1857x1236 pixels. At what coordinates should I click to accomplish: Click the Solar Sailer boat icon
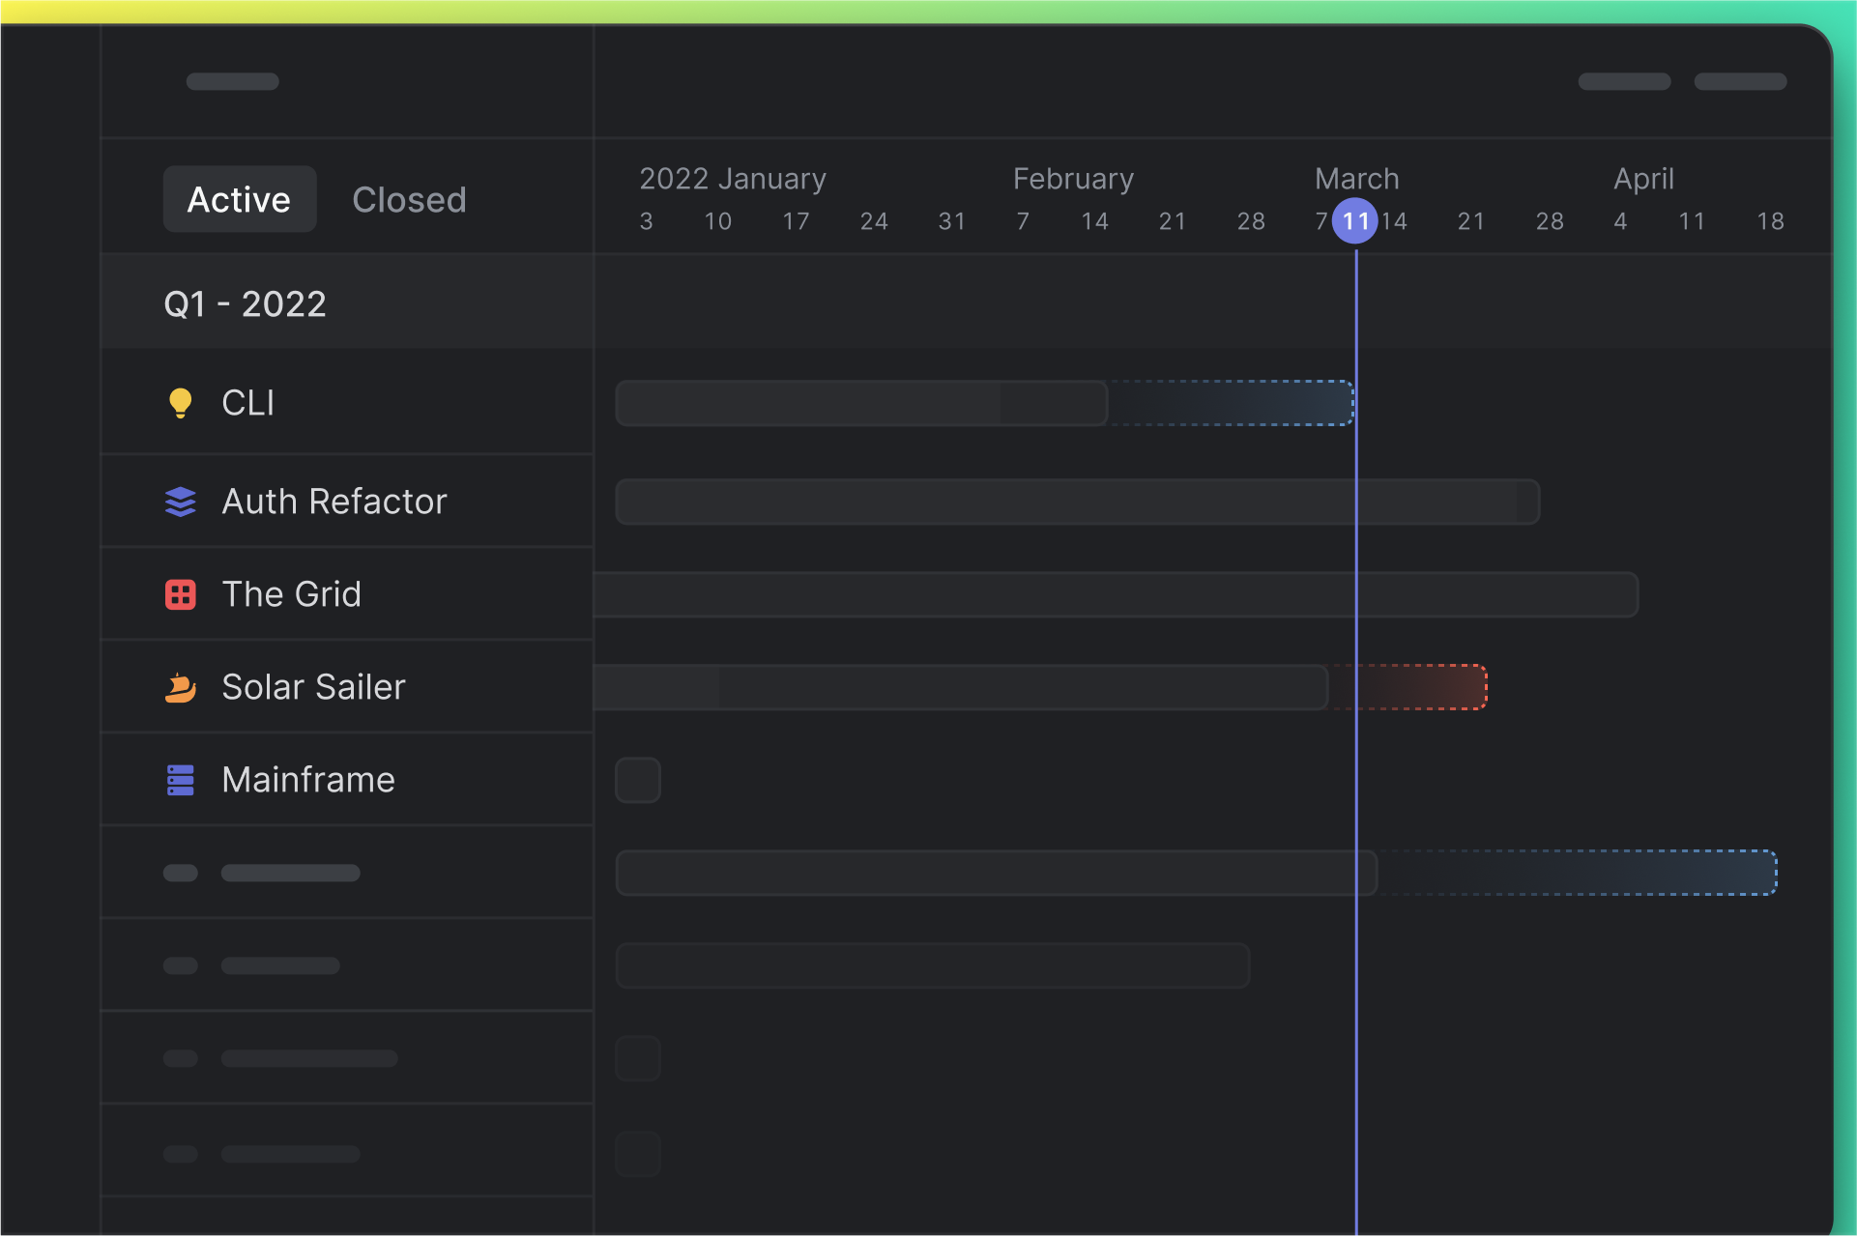180,687
